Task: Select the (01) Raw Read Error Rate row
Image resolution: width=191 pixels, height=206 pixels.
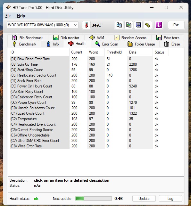Action: pos(89,59)
